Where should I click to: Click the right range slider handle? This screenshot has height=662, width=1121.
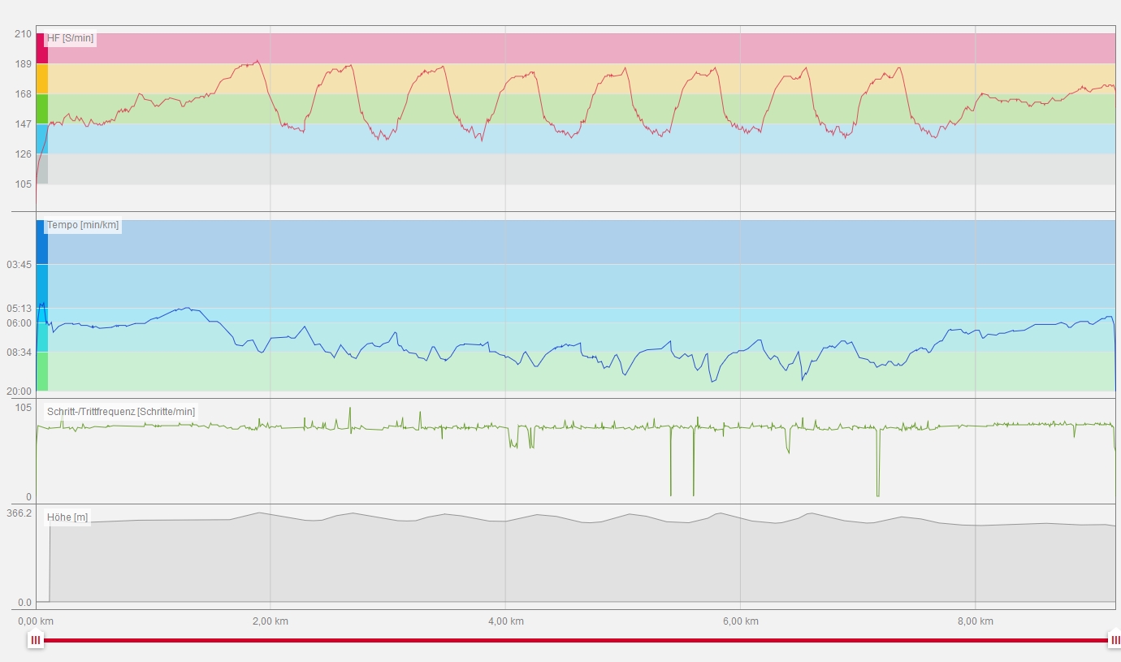(x=1115, y=640)
